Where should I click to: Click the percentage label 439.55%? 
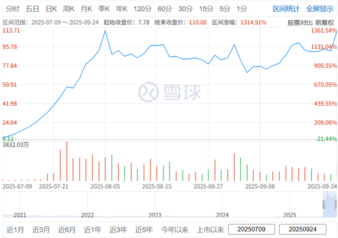tap(325, 103)
